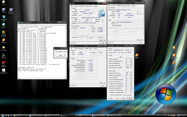
Task: Click Save in MemSet
Action: click(117, 98)
